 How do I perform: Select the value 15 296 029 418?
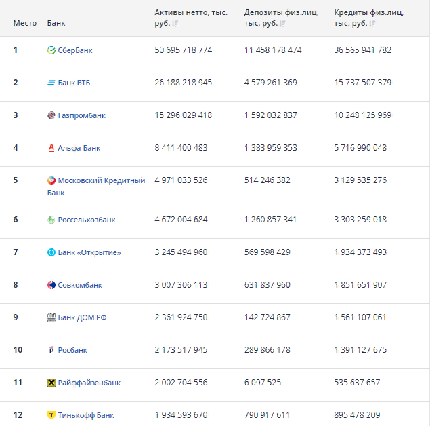184,115
